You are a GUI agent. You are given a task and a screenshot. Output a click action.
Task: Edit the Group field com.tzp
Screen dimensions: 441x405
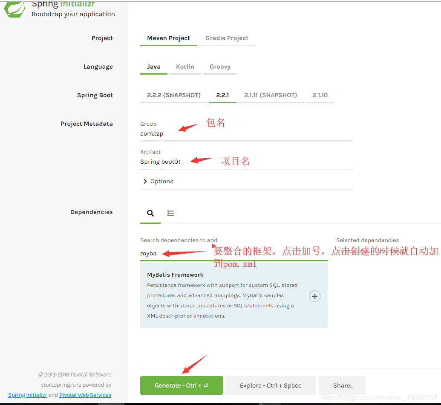point(247,134)
